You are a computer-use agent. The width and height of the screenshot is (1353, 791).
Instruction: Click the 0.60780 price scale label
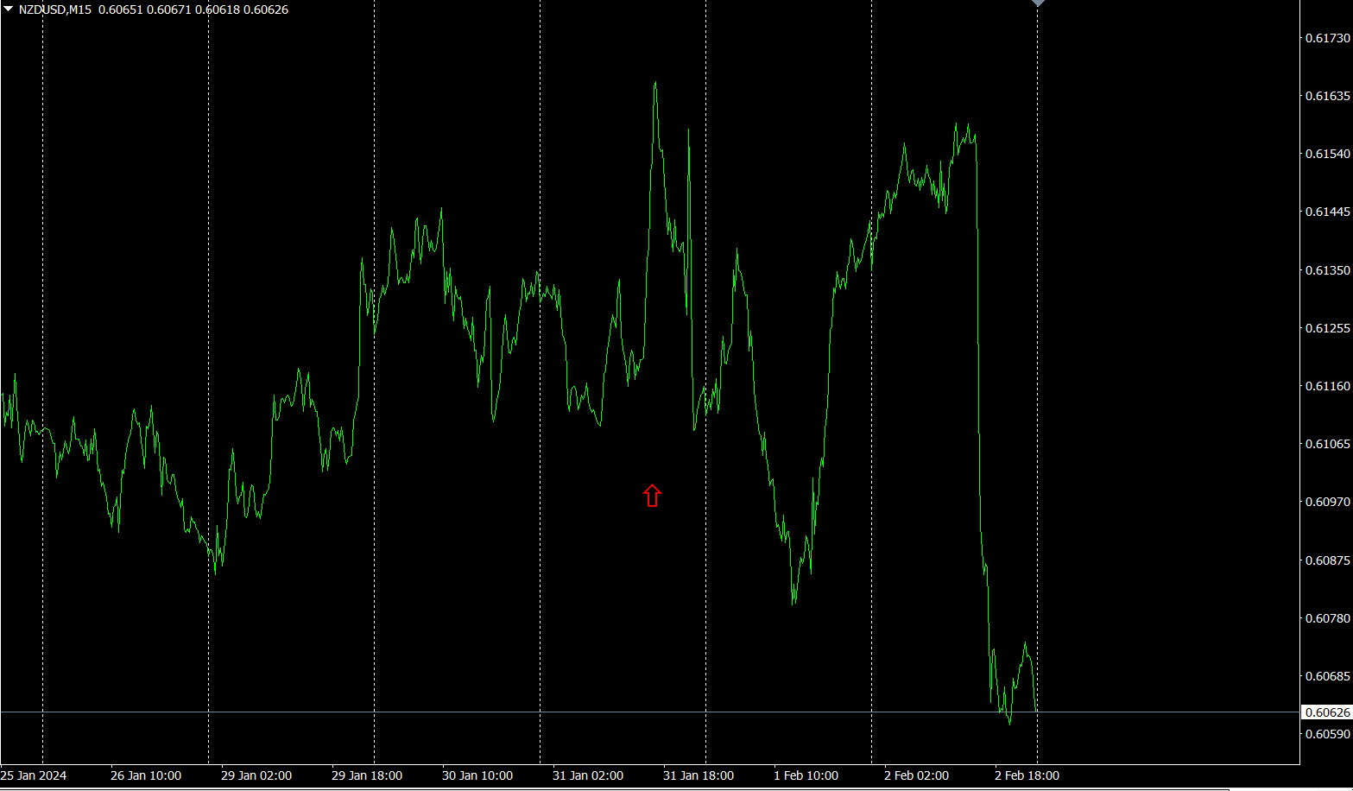tap(1327, 618)
